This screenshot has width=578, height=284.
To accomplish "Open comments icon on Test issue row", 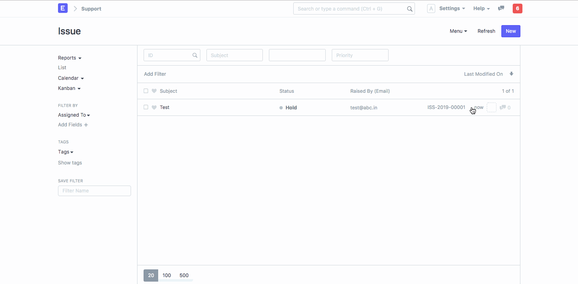I will (503, 108).
